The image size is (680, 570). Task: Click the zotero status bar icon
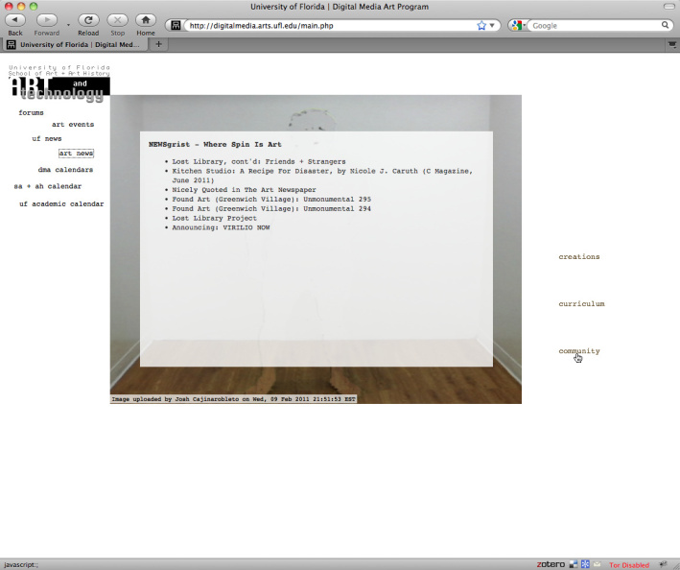(551, 564)
